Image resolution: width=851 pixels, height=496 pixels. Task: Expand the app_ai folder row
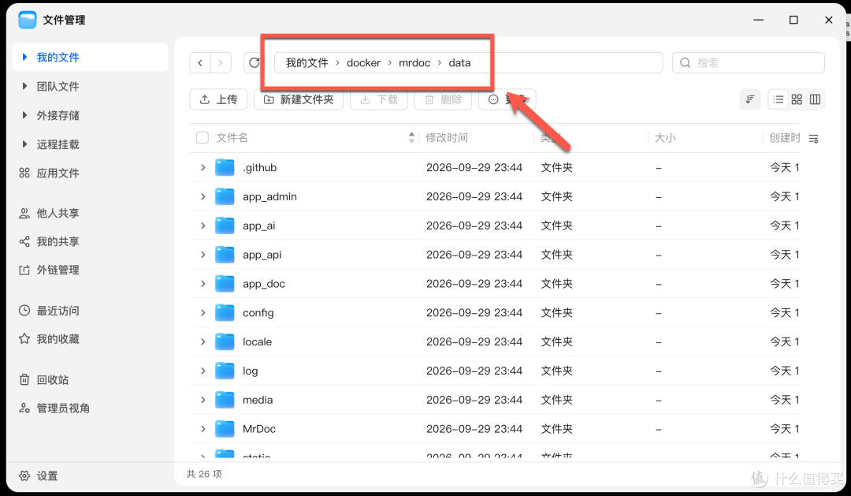[x=203, y=226]
